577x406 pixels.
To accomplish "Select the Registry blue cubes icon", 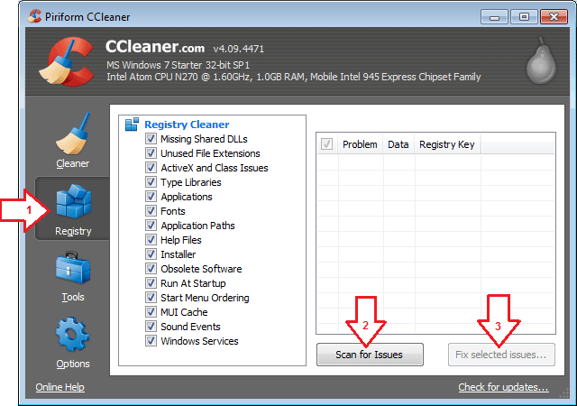I will click(73, 203).
